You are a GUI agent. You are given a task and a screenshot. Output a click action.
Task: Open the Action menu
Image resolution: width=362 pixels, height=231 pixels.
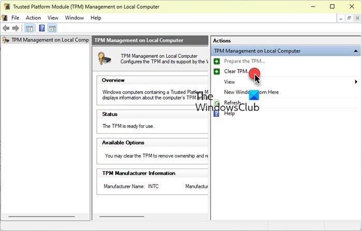33,18
